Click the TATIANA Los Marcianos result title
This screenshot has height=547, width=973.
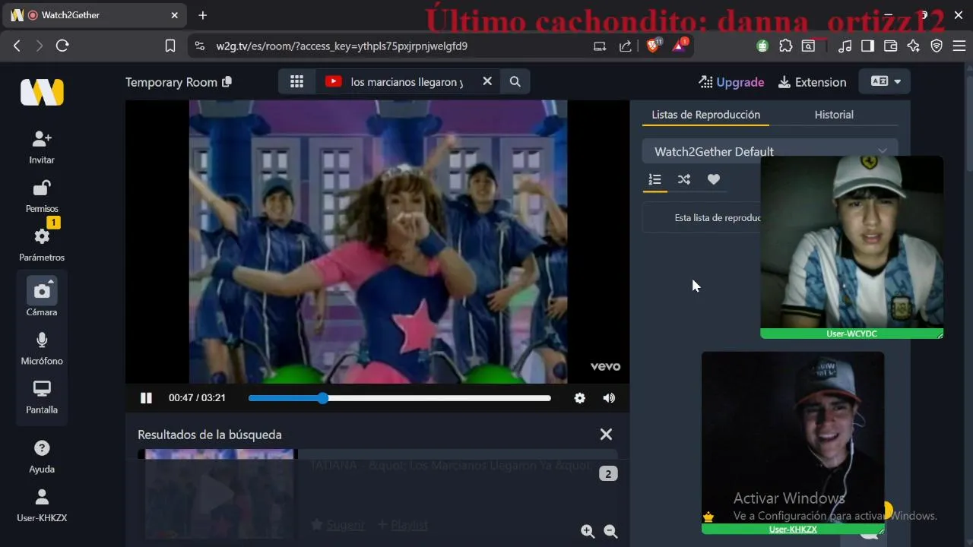450,466
